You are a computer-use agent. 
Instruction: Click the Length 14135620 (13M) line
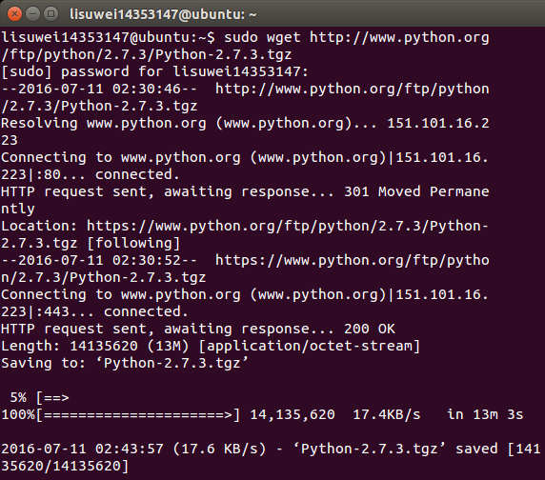tap(211, 346)
